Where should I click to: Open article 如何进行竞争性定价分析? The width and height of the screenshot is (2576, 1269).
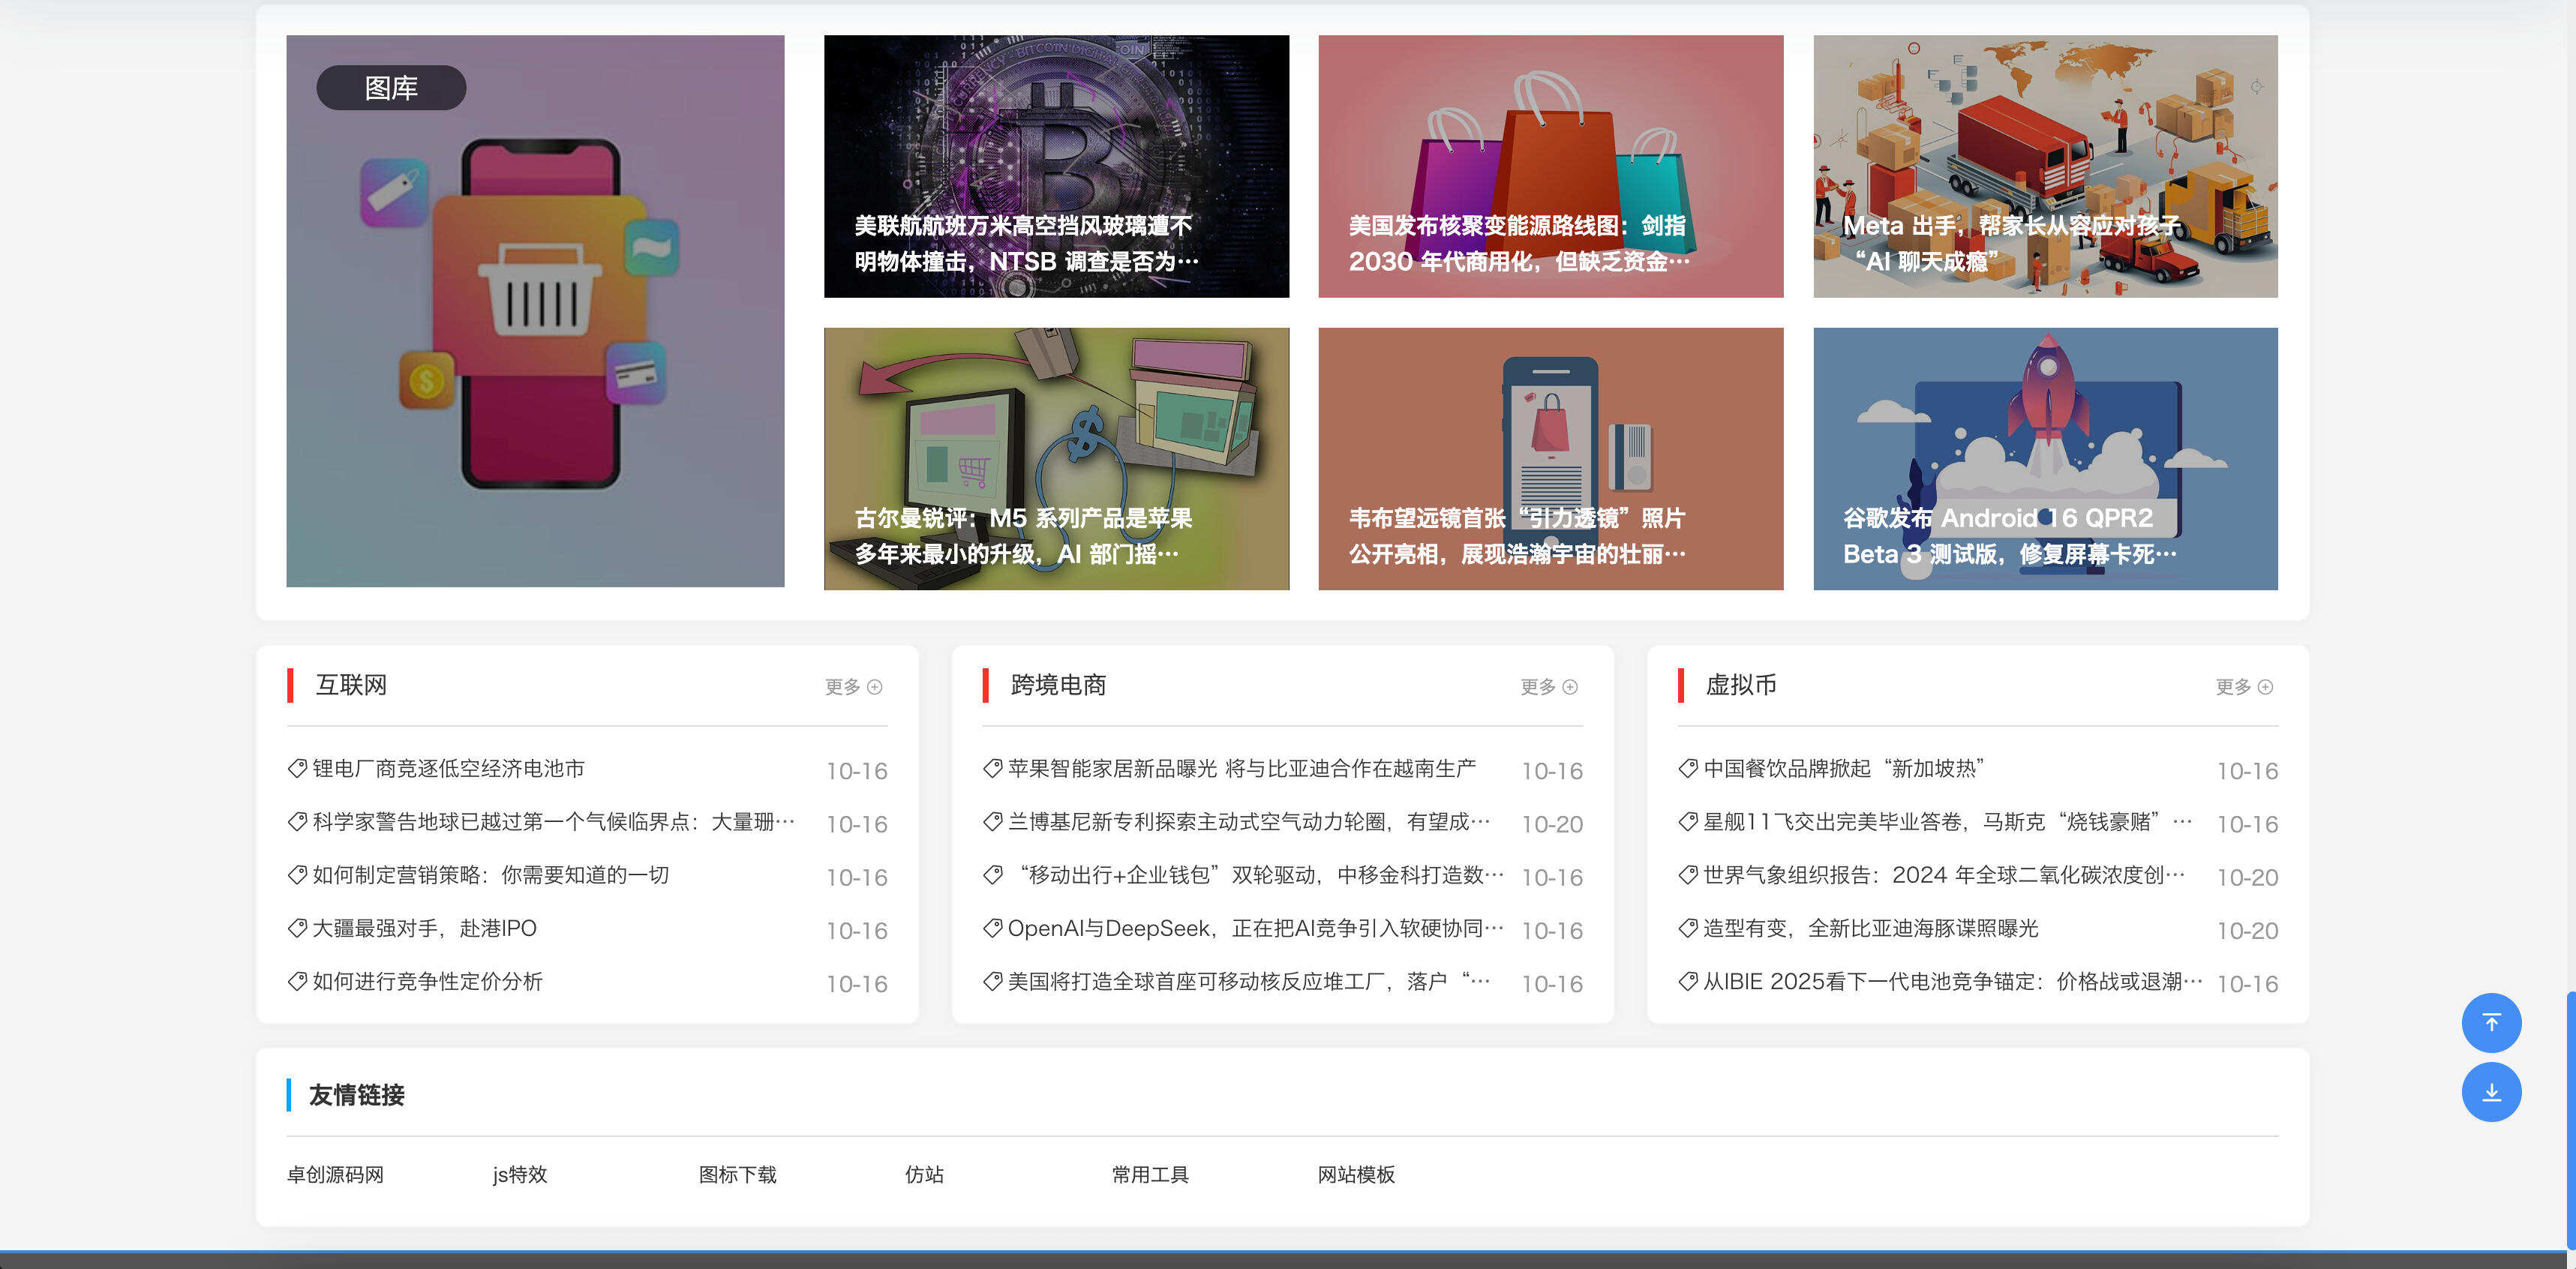(x=427, y=982)
